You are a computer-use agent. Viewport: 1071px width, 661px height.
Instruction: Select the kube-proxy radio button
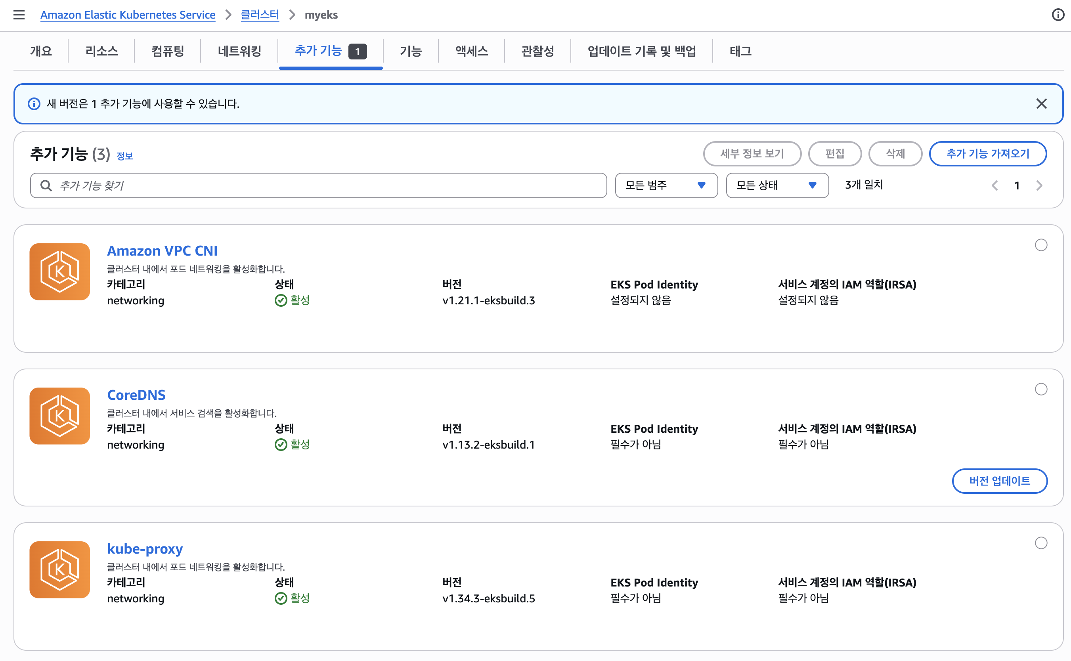(1042, 543)
